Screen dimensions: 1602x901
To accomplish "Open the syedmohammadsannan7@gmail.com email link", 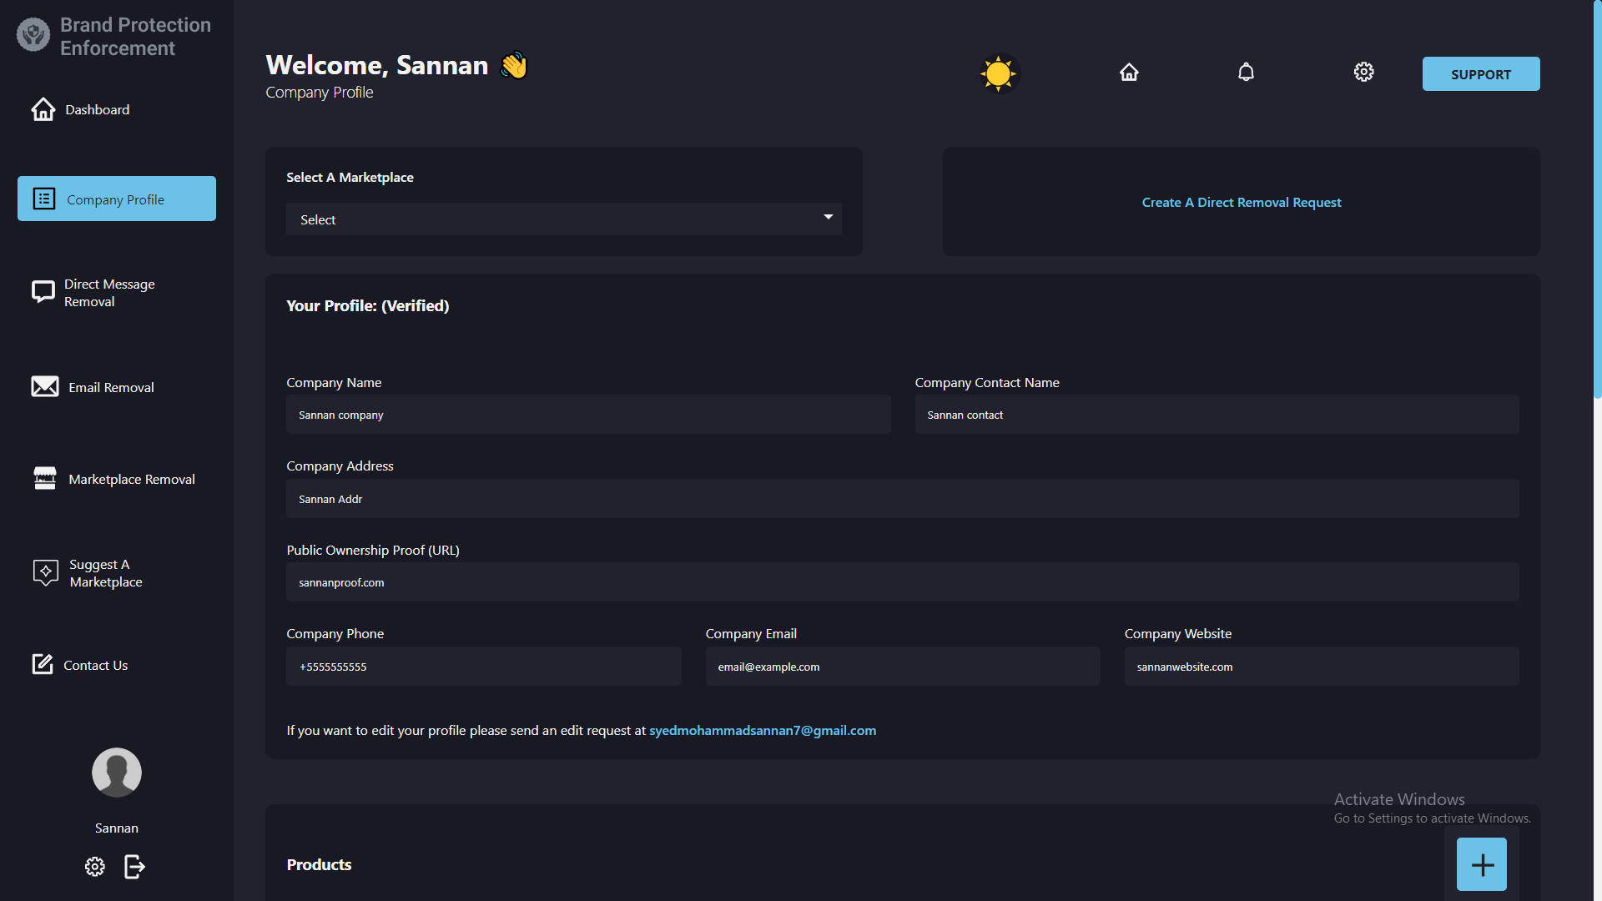I will [x=763, y=730].
